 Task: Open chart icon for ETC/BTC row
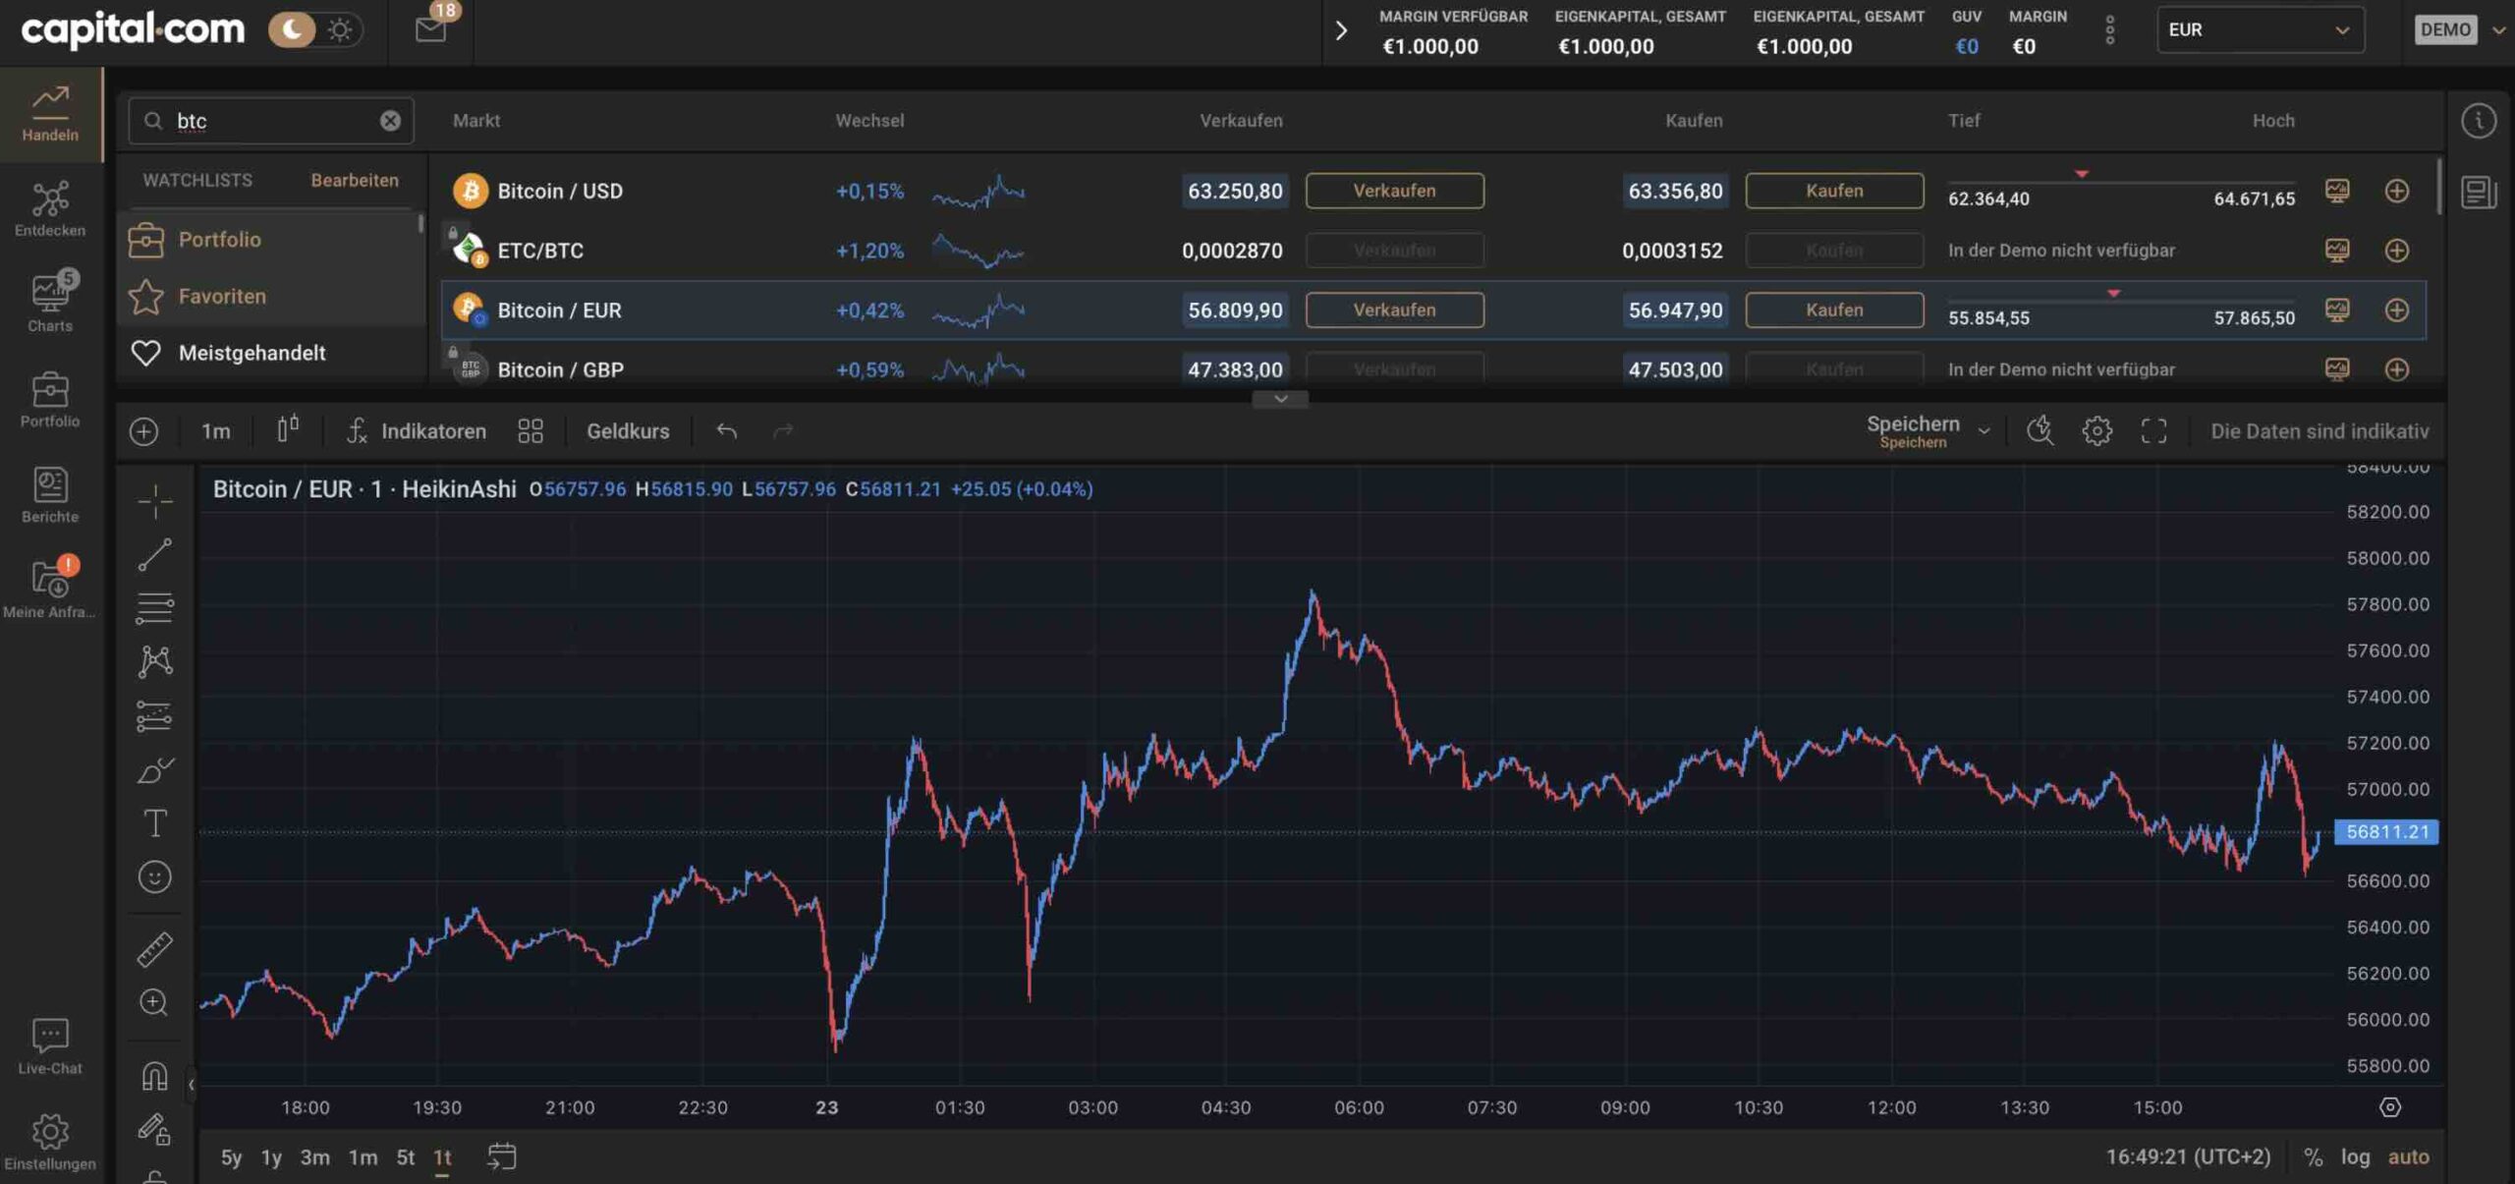click(2337, 251)
